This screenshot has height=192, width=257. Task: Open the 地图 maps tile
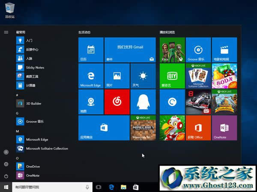tap(91, 102)
